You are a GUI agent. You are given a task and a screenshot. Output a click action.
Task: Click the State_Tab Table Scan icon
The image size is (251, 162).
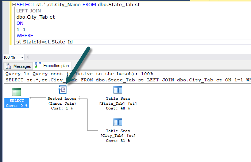[x=118, y=90]
